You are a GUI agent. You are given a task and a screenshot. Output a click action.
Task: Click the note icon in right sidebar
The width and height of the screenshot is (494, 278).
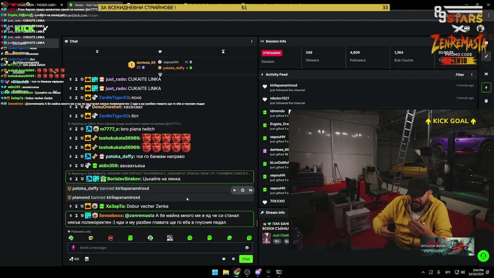(x=486, y=101)
